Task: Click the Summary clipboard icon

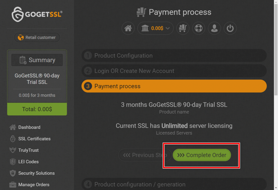Action: (23, 60)
